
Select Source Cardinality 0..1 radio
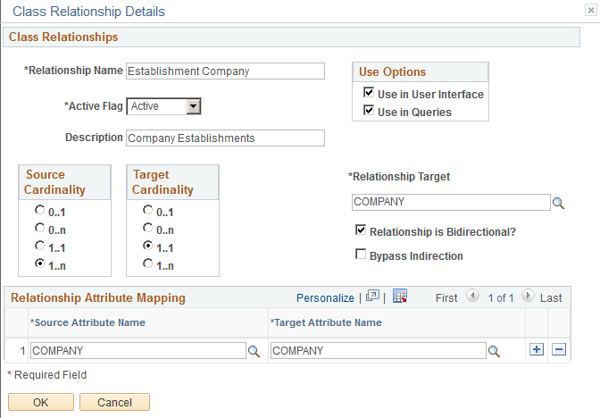[x=38, y=211]
